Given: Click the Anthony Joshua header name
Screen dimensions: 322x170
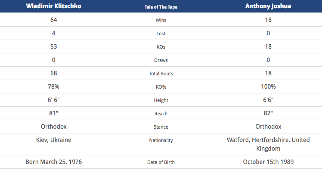Looking at the screenshot, I should click(268, 6).
